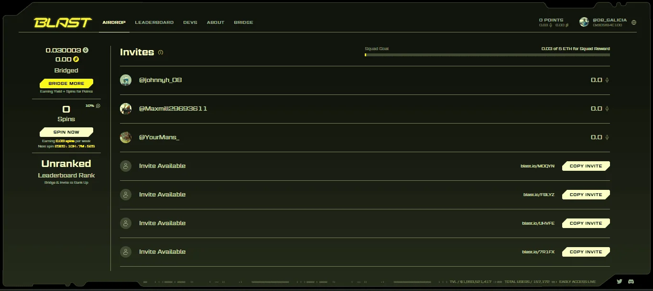Click the 10% spin bonus icon
Image resolution: width=653 pixels, height=291 pixels.
98,106
